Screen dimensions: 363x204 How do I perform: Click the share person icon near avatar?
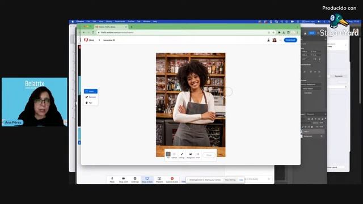tap(268, 40)
